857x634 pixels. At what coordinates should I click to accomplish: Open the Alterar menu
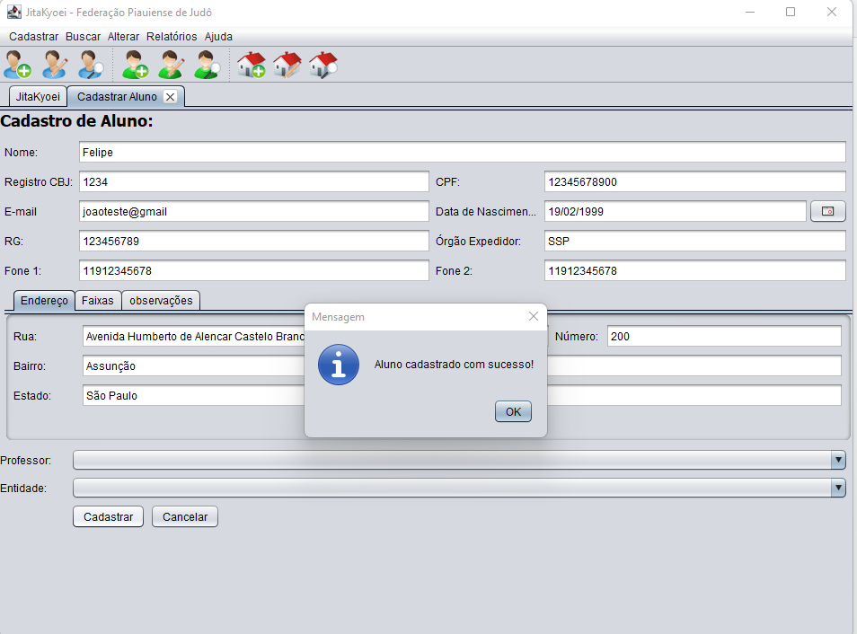[x=124, y=37]
